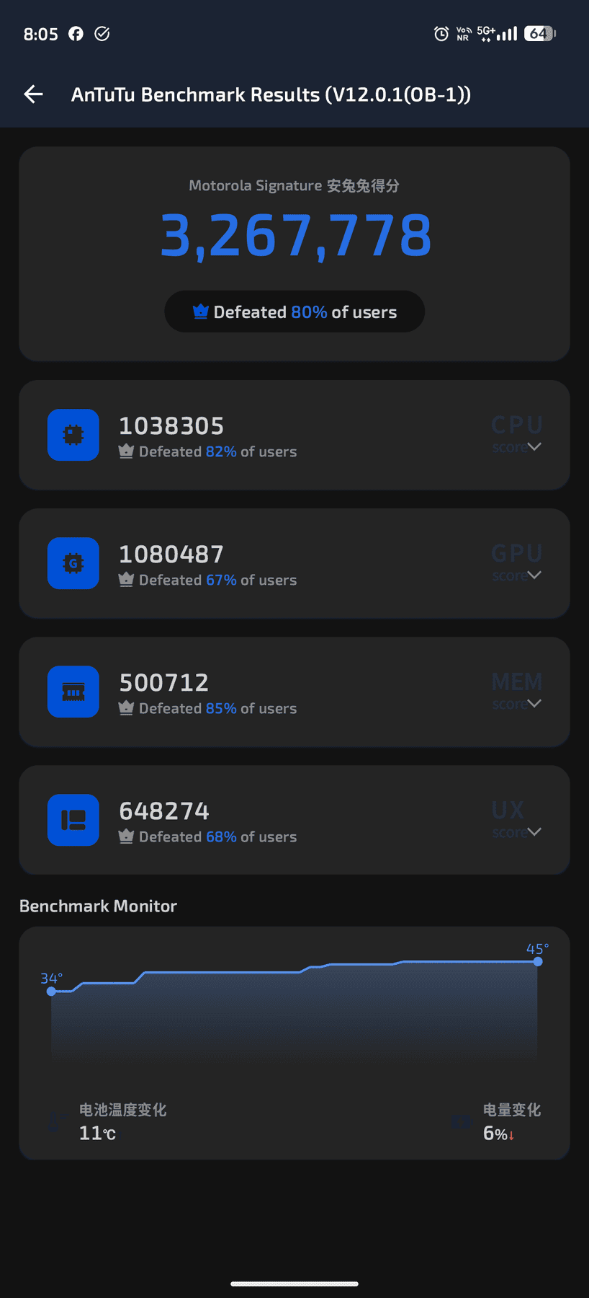Viewport: 589px width, 1298px height.
Task: Tap the total score 3,267,778
Action: pyautogui.click(x=295, y=236)
